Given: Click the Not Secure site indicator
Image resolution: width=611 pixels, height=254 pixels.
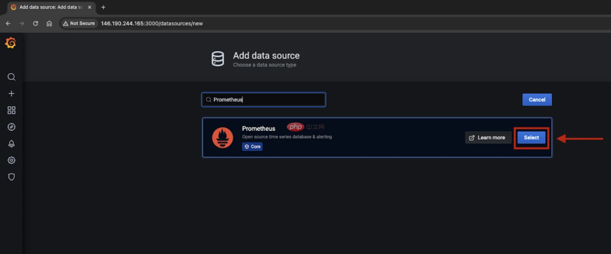Looking at the screenshot, I should (x=79, y=23).
